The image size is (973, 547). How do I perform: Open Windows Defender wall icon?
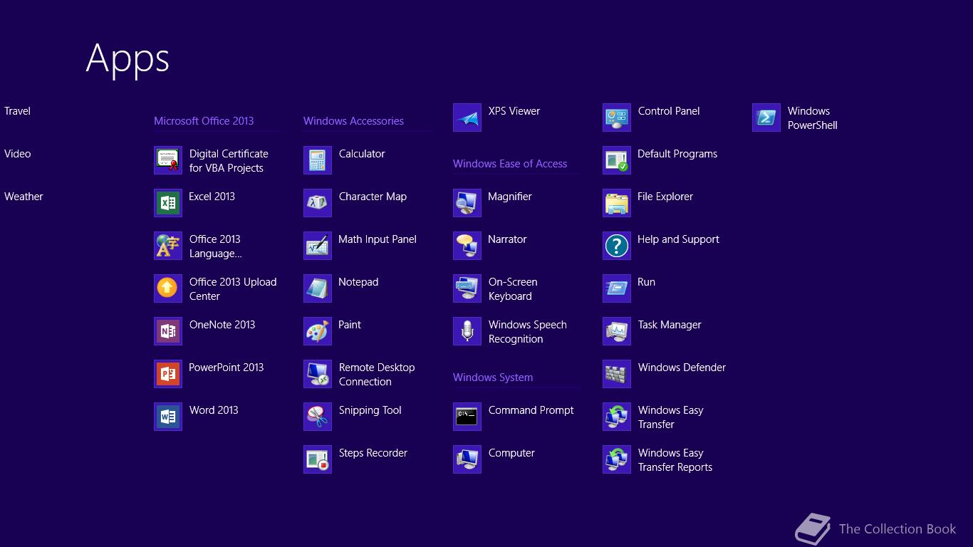617,374
